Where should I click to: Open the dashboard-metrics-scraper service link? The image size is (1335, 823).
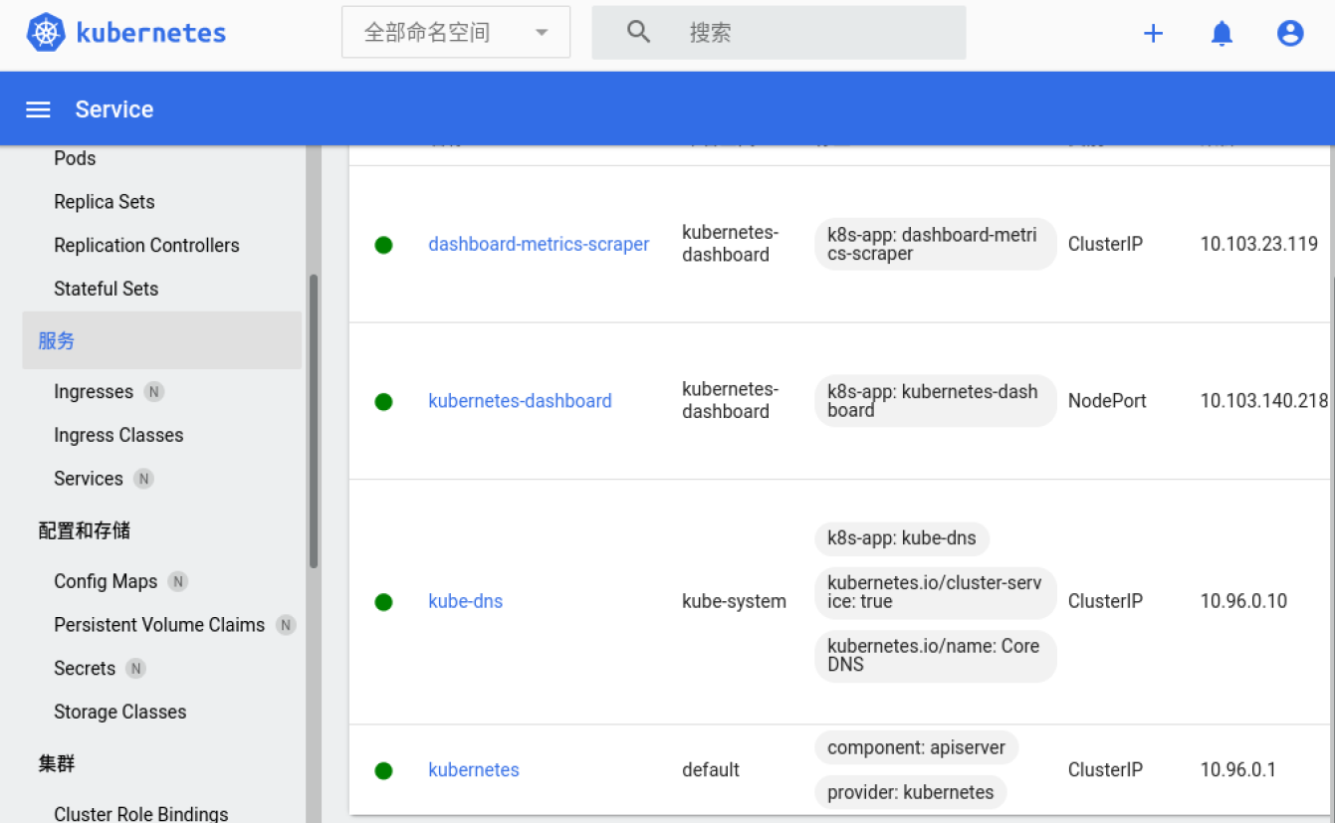click(539, 244)
